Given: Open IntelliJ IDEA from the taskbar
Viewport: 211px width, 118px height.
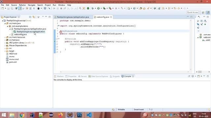Looking at the screenshot, I should click(x=32, y=115).
